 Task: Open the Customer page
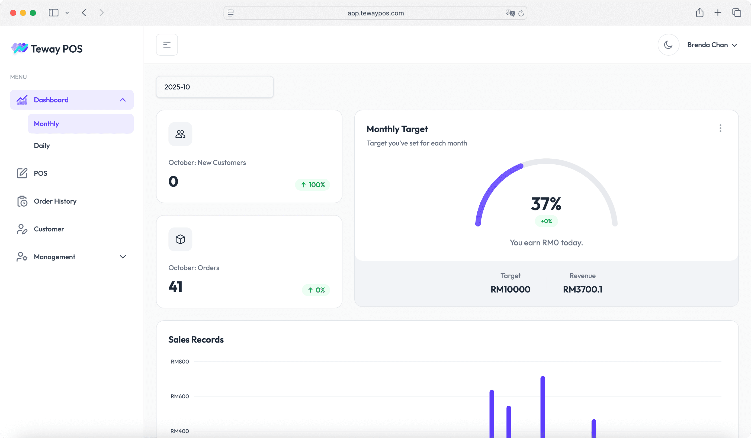point(49,229)
